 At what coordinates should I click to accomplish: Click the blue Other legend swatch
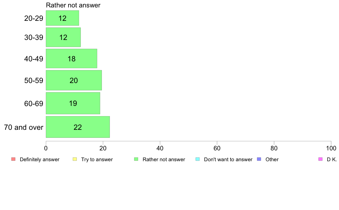click(x=259, y=159)
